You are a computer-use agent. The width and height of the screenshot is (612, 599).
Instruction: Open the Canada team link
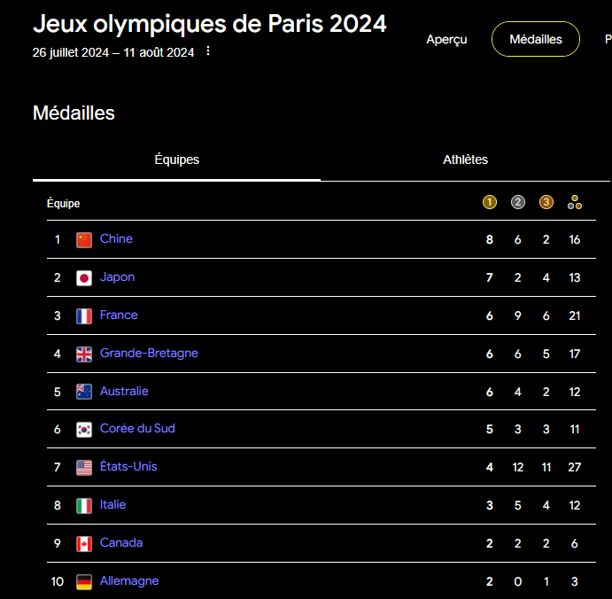click(121, 542)
